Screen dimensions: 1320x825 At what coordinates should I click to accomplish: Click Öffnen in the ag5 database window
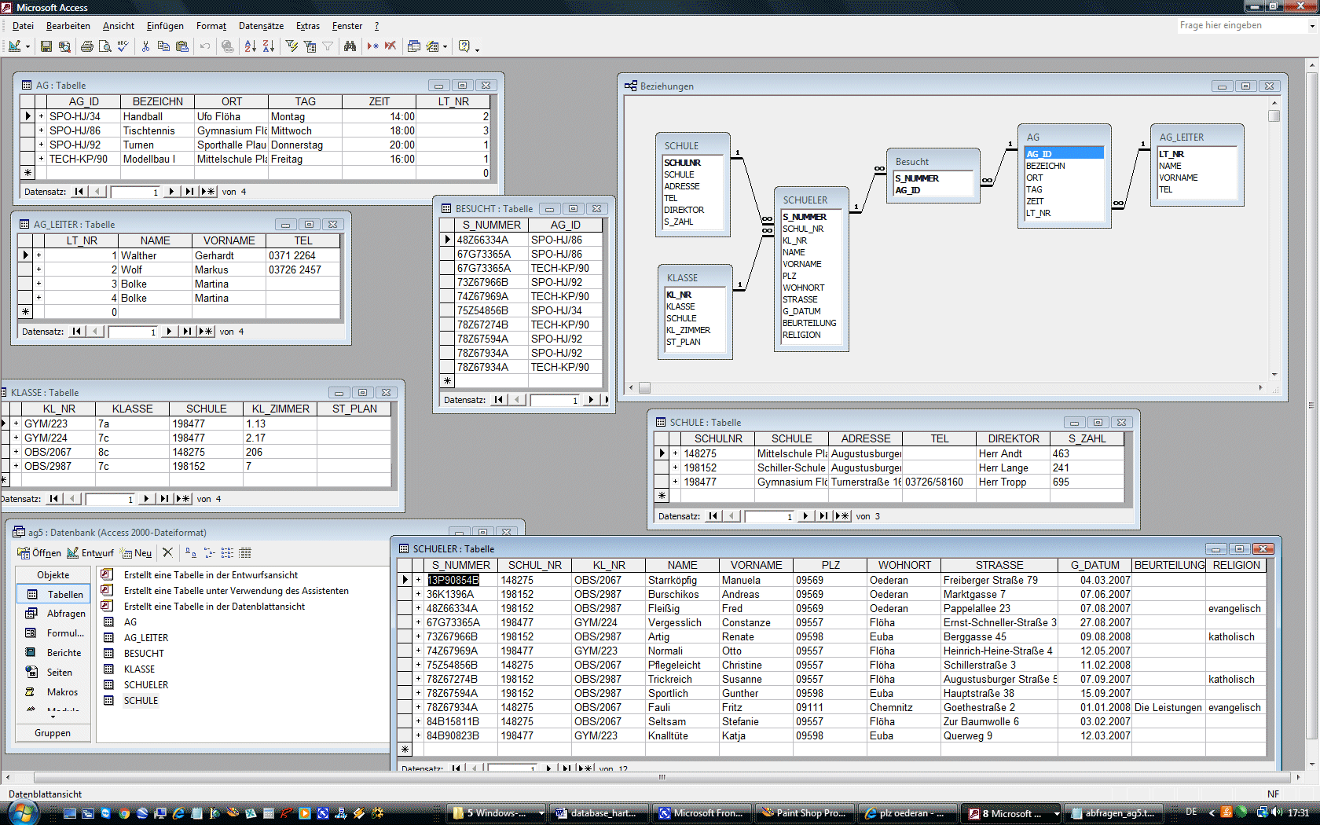[x=39, y=553]
